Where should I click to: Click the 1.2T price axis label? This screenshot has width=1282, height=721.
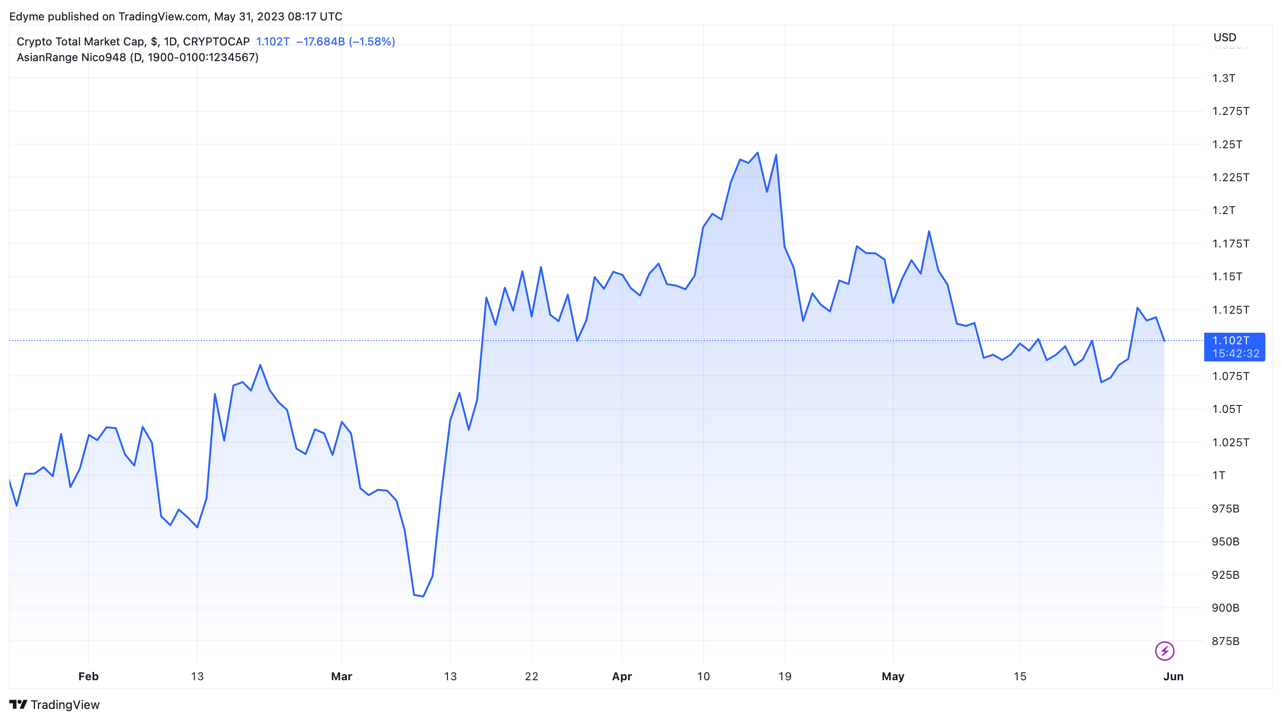tap(1223, 210)
